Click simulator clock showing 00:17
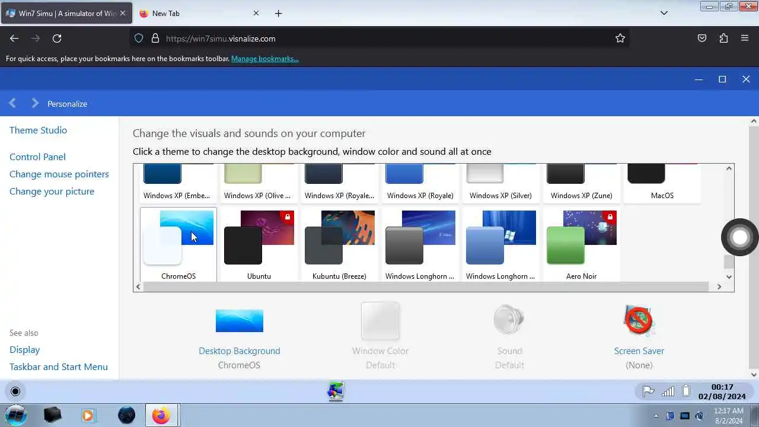This screenshot has width=759, height=427. 722,391
